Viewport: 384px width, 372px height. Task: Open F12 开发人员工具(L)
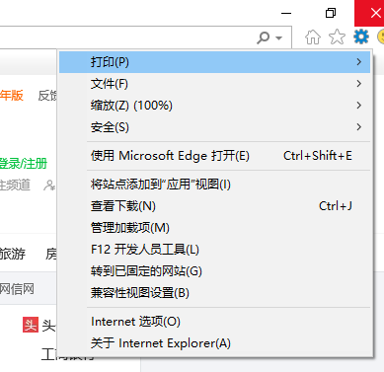click(x=214, y=250)
